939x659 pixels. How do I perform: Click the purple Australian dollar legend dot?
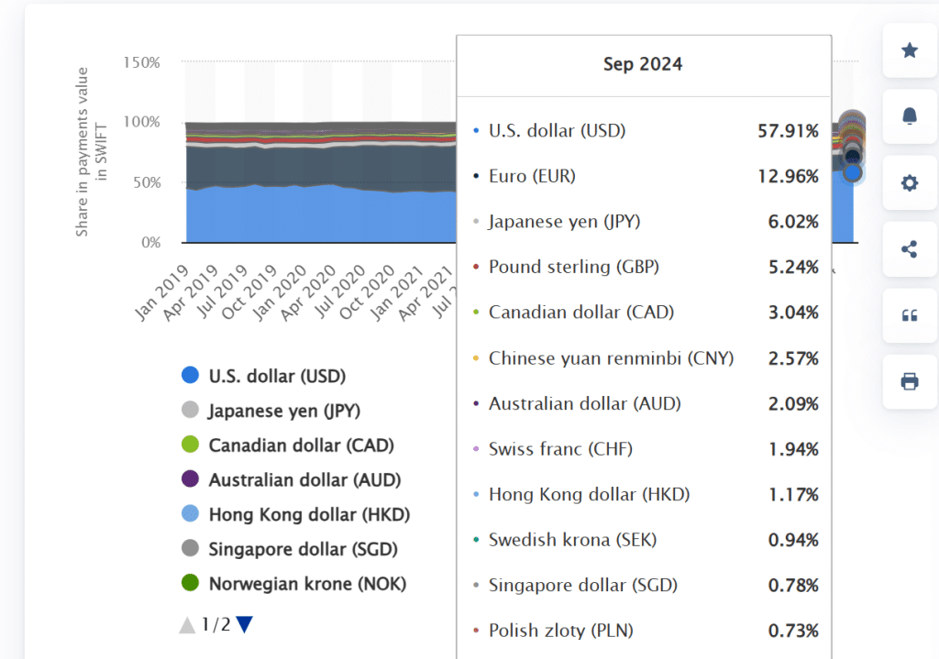point(191,479)
